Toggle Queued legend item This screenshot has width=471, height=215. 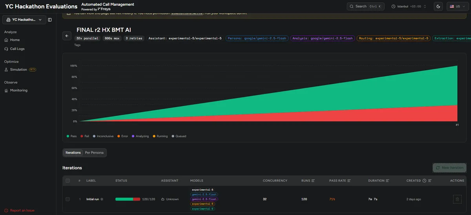click(x=179, y=136)
